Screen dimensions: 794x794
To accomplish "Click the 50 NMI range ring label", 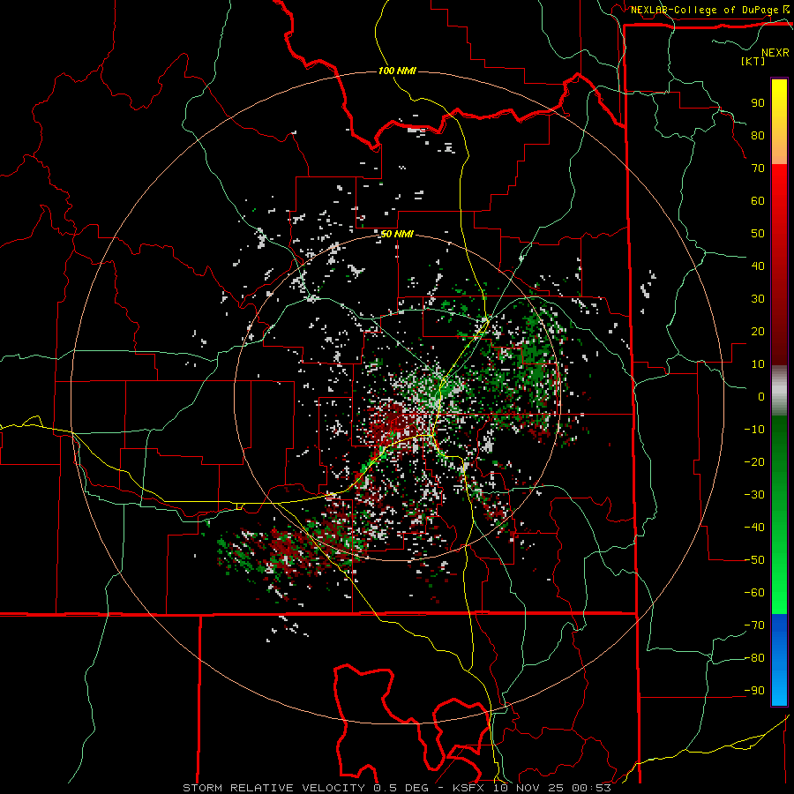I will (x=397, y=234).
